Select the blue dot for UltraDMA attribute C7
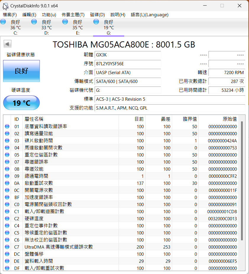This screenshot has width=249, height=274. pos(7,247)
